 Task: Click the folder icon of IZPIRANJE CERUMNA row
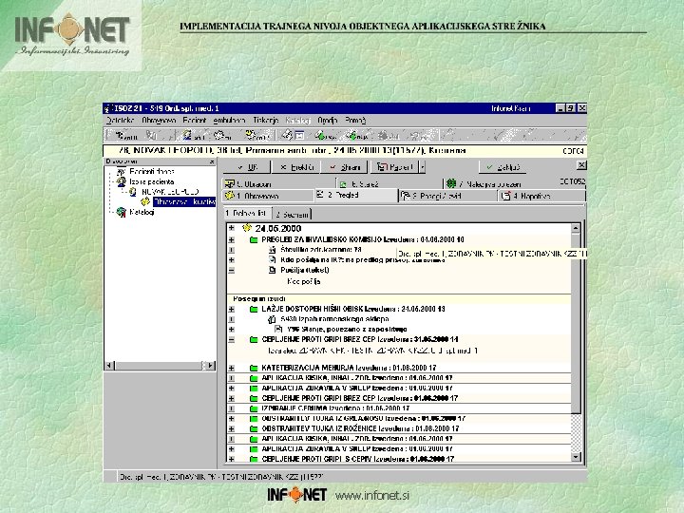point(254,408)
